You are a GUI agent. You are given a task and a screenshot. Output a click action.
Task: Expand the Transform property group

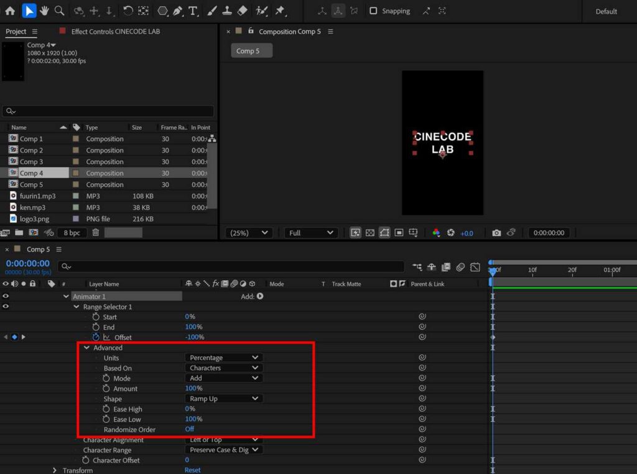55,470
